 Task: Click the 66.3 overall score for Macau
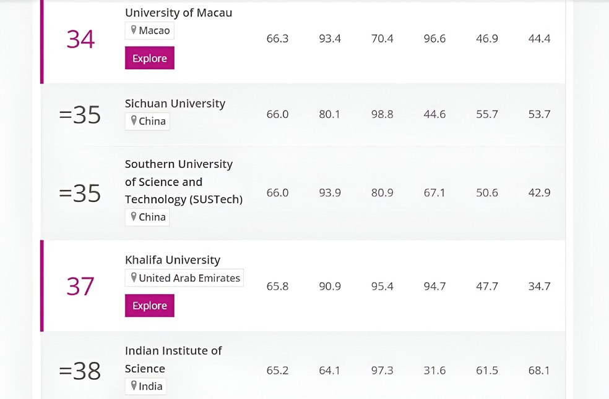tap(277, 38)
